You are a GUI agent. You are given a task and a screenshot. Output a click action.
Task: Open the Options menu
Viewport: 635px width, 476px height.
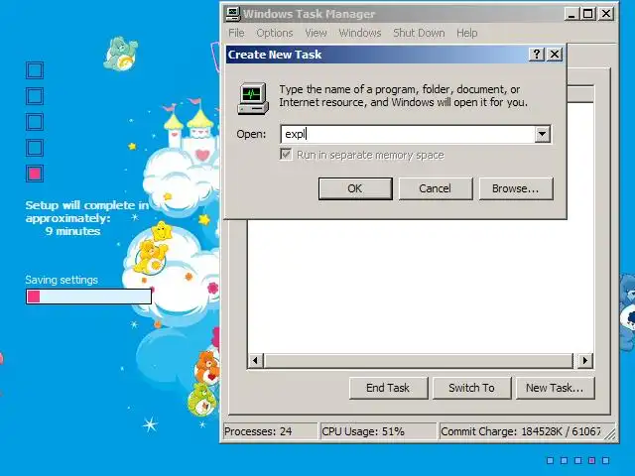point(275,33)
